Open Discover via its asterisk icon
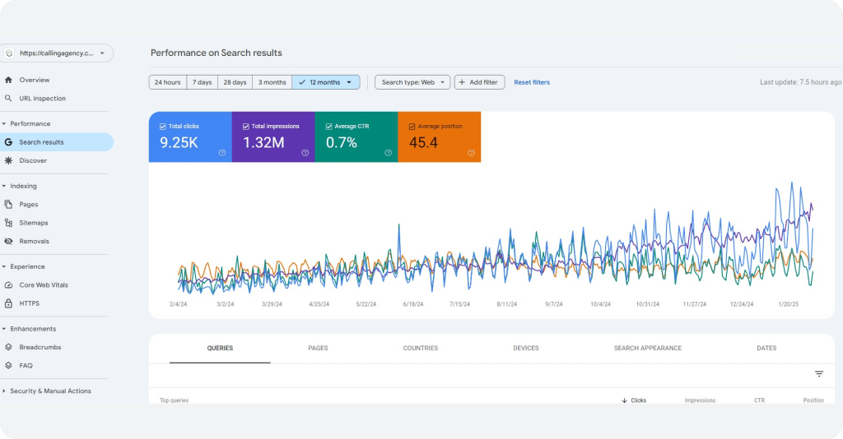Image resolution: width=843 pixels, height=439 pixels. (9, 160)
